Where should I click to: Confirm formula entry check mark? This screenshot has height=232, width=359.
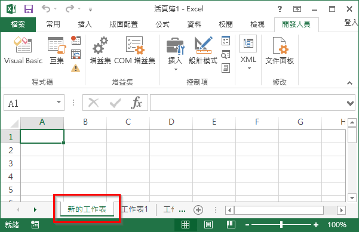[x=115, y=103]
